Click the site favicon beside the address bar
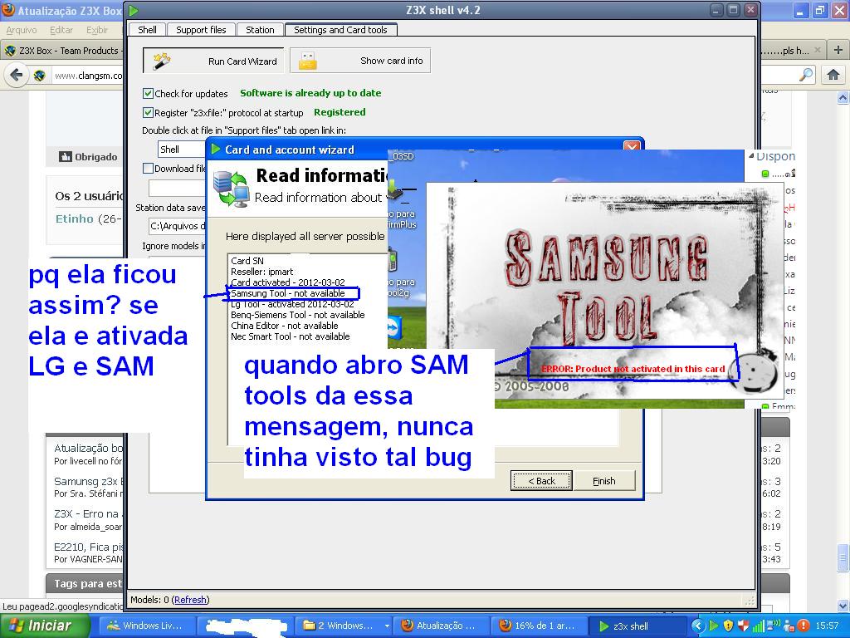The width and height of the screenshot is (850, 638). pos(40,76)
